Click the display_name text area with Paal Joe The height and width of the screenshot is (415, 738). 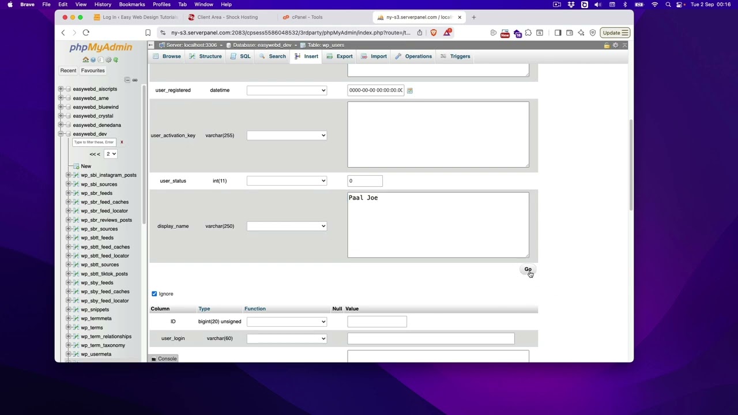click(x=438, y=225)
